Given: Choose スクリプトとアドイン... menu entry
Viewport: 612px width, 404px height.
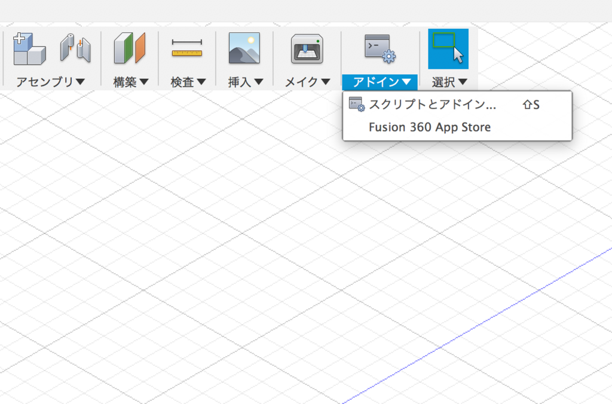Looking at the screenshot, I should tap(457, 105).
